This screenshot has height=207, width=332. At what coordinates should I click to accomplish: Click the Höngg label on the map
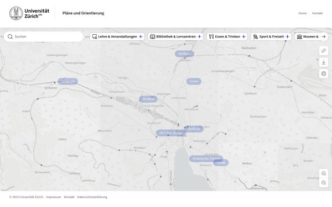tap(122, 78)
